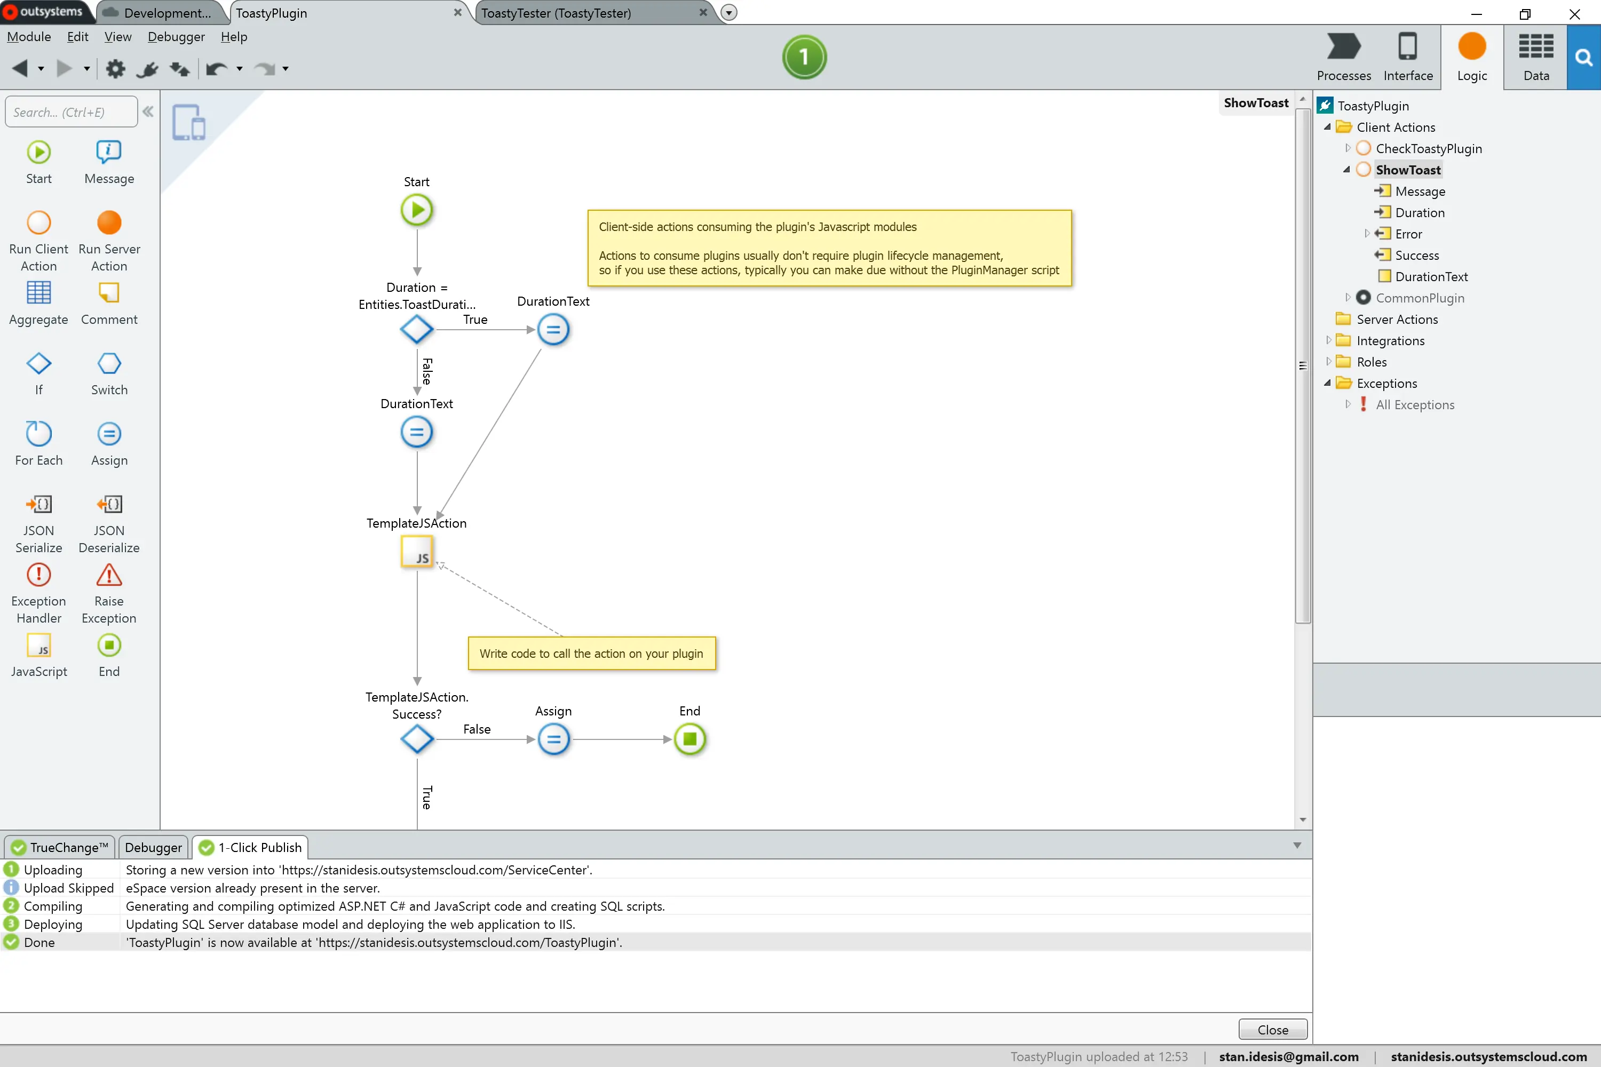This screenshot has width=1601, height=1067.
Task: Pick the JSON Serialize tool
Action: (x=39, y=523)
